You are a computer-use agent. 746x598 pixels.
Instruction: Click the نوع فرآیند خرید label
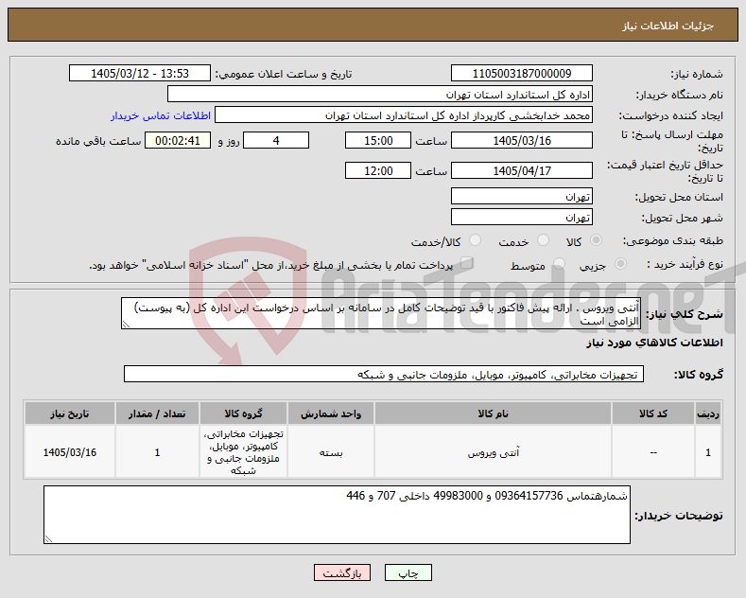[x=685, y=264]
